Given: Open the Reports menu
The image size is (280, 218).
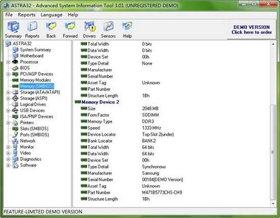Looking at the screenshot, I should pos(26,15).
